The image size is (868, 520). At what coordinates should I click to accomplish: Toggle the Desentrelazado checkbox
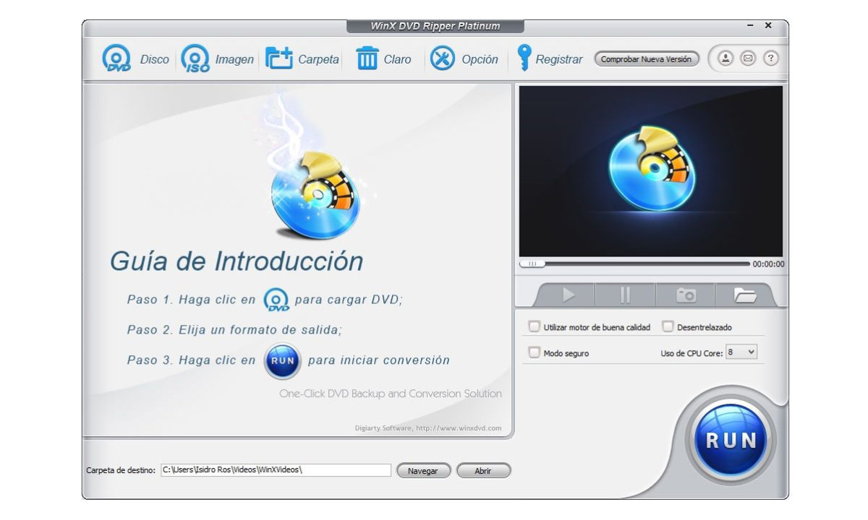(x=668, y=327)
